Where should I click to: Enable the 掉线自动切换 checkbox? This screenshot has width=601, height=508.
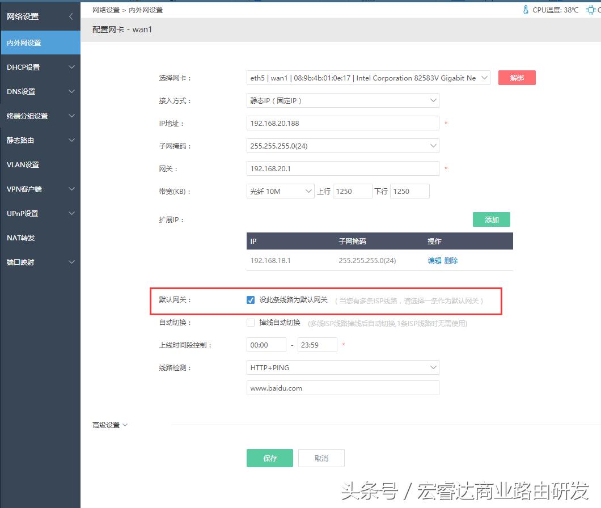(x=250, y=323)
